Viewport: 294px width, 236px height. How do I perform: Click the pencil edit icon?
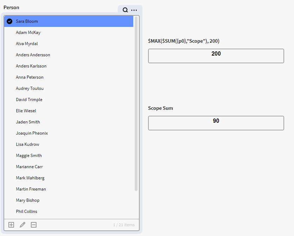click(22, 225)
